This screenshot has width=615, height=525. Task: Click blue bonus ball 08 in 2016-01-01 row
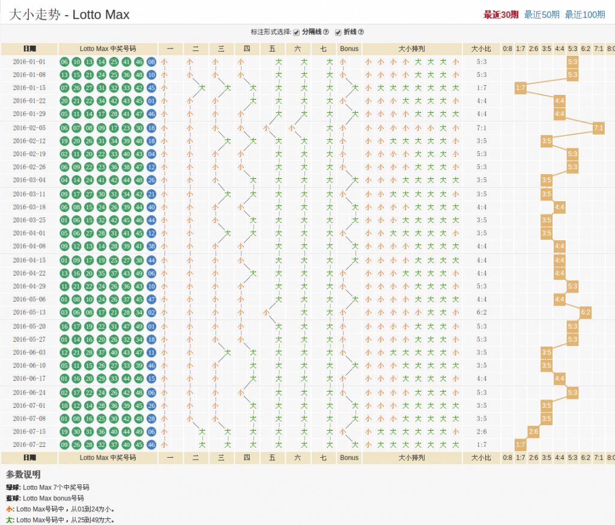tap(151, 62)
